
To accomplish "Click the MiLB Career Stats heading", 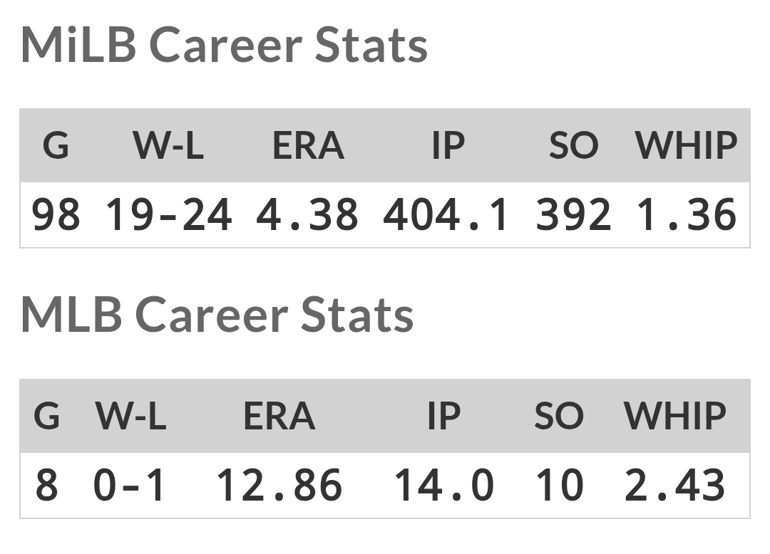I will pyautogui.click(x=224, y=46).
